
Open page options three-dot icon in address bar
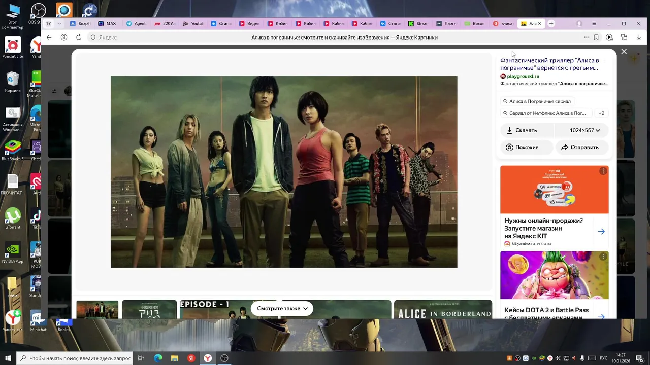tap(587, 37)
